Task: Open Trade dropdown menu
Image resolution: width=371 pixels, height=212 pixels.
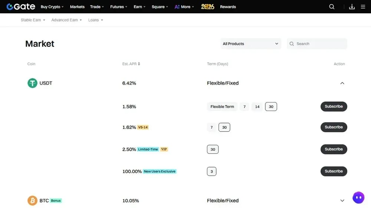Action: click(97, 7)
